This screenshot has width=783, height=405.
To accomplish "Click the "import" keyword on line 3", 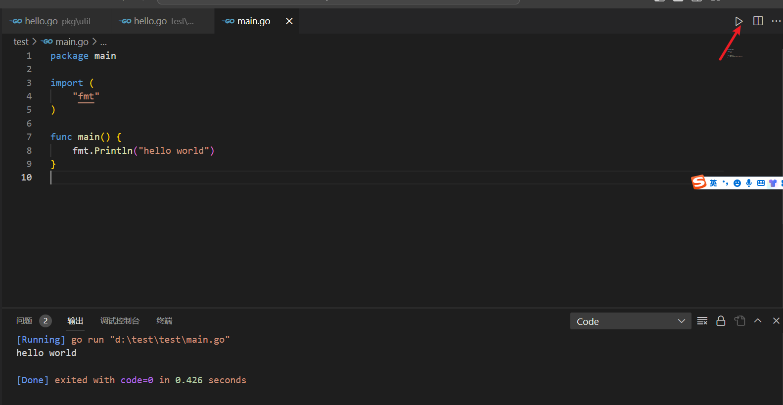I will click(67, 83).
